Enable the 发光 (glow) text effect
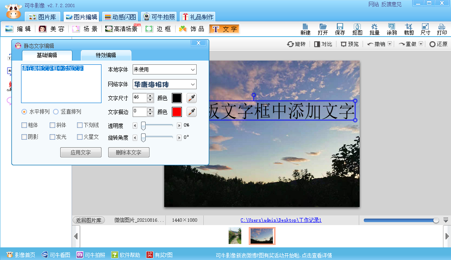 click(x=52, y=137)
